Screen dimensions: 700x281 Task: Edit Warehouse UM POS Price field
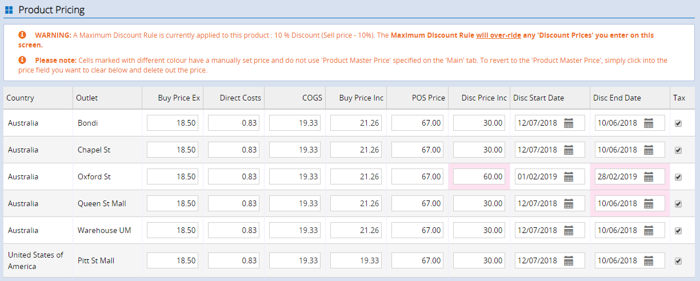[418, 230]
